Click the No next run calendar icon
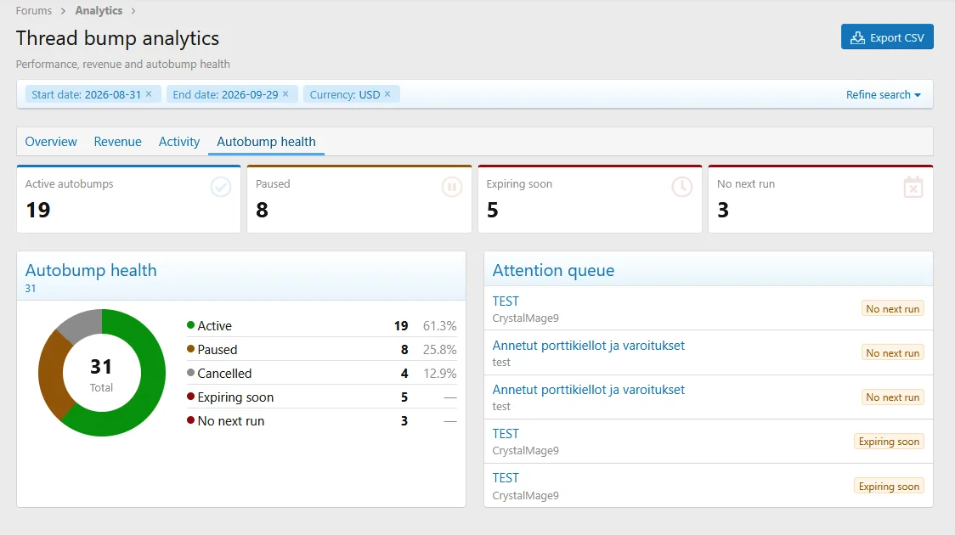 [x=913, y=187]
